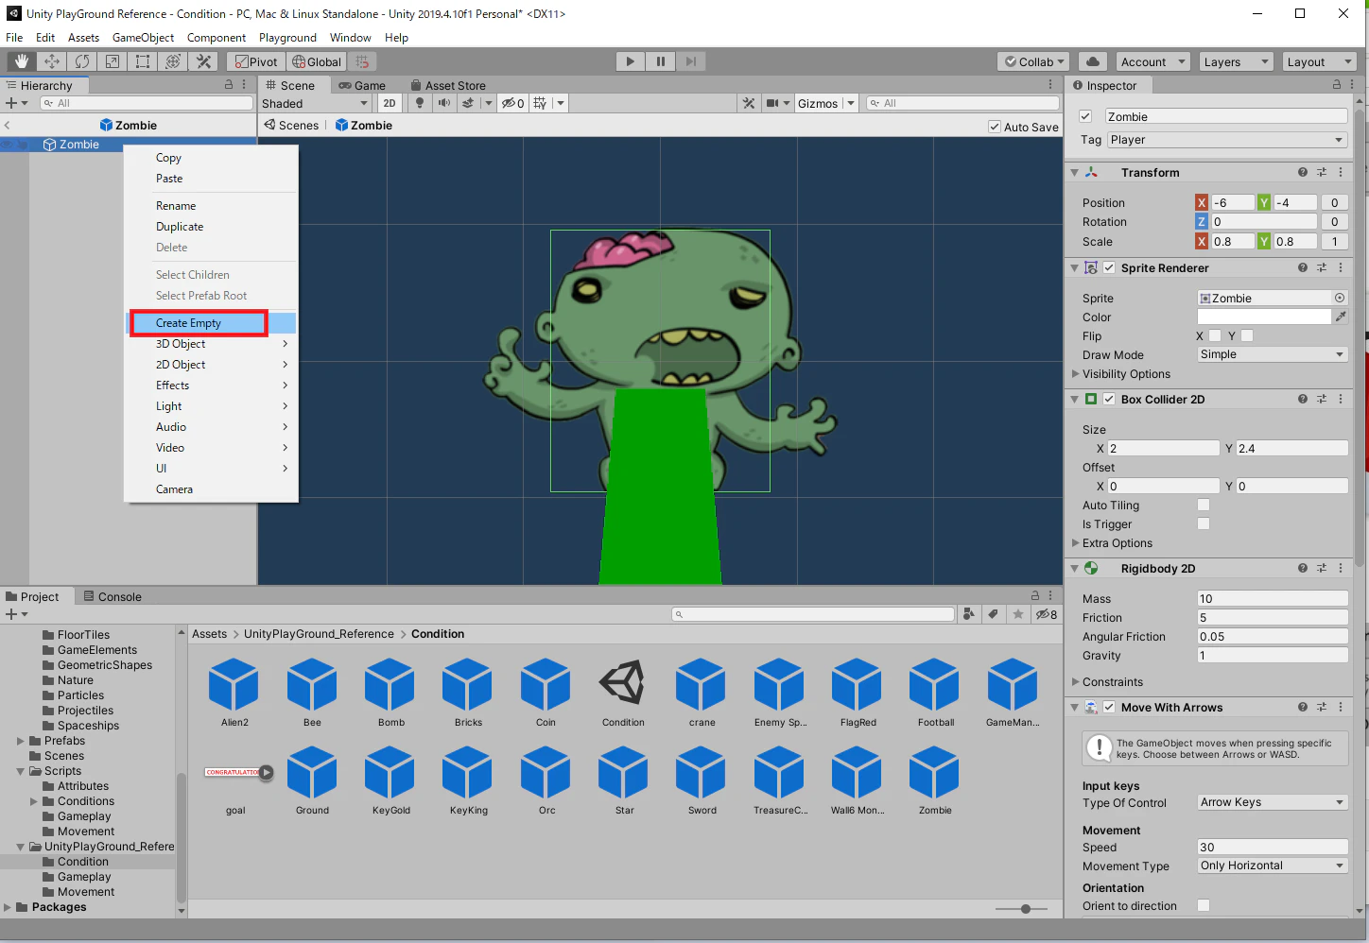Open the Tag dropdown
This screenshot has width=1369, height=943.
1227,140
